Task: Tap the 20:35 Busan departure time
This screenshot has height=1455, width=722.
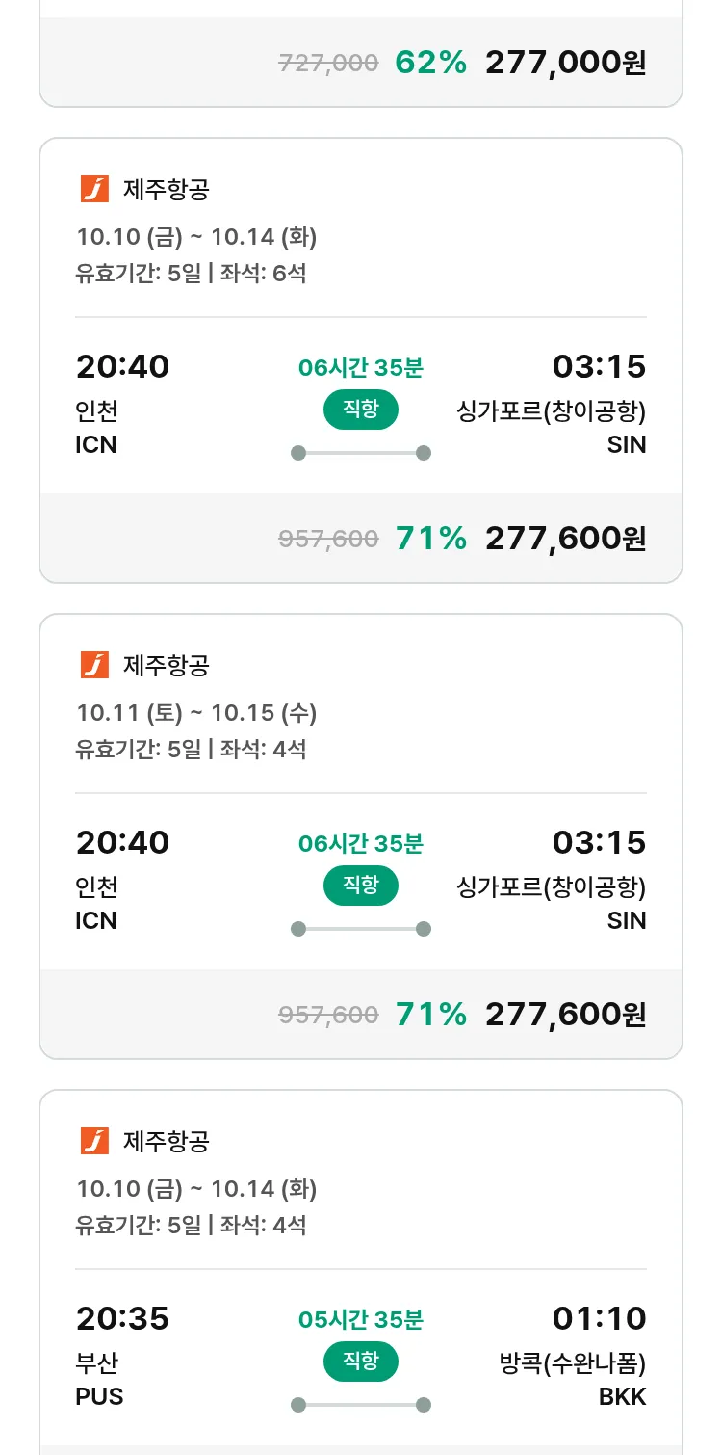Action: [122, 1318]
